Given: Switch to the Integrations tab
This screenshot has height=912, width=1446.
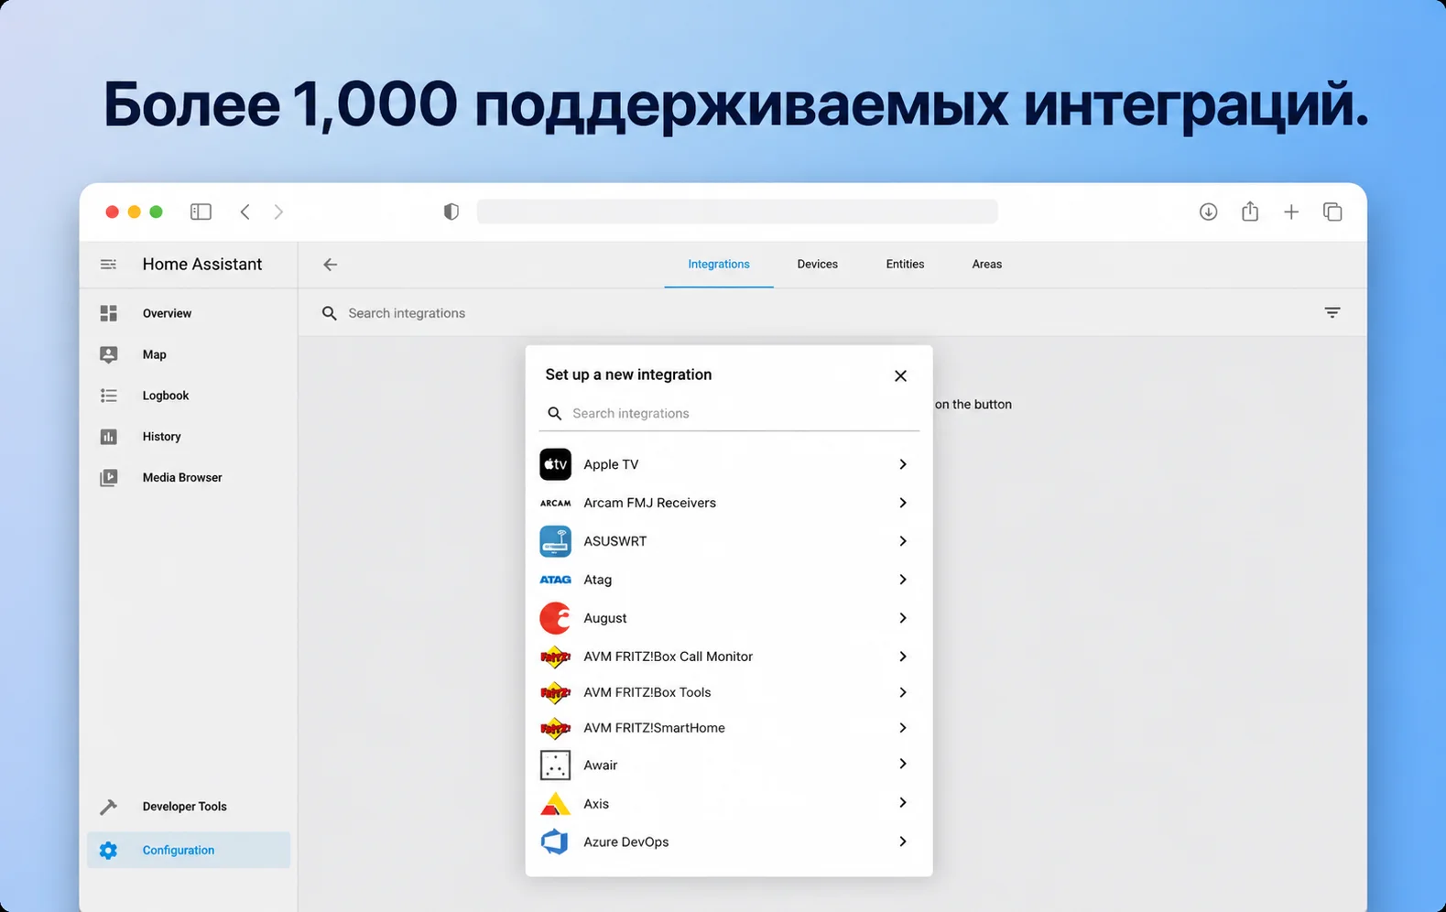Looking at the screenshot, I should click(719, 264).
